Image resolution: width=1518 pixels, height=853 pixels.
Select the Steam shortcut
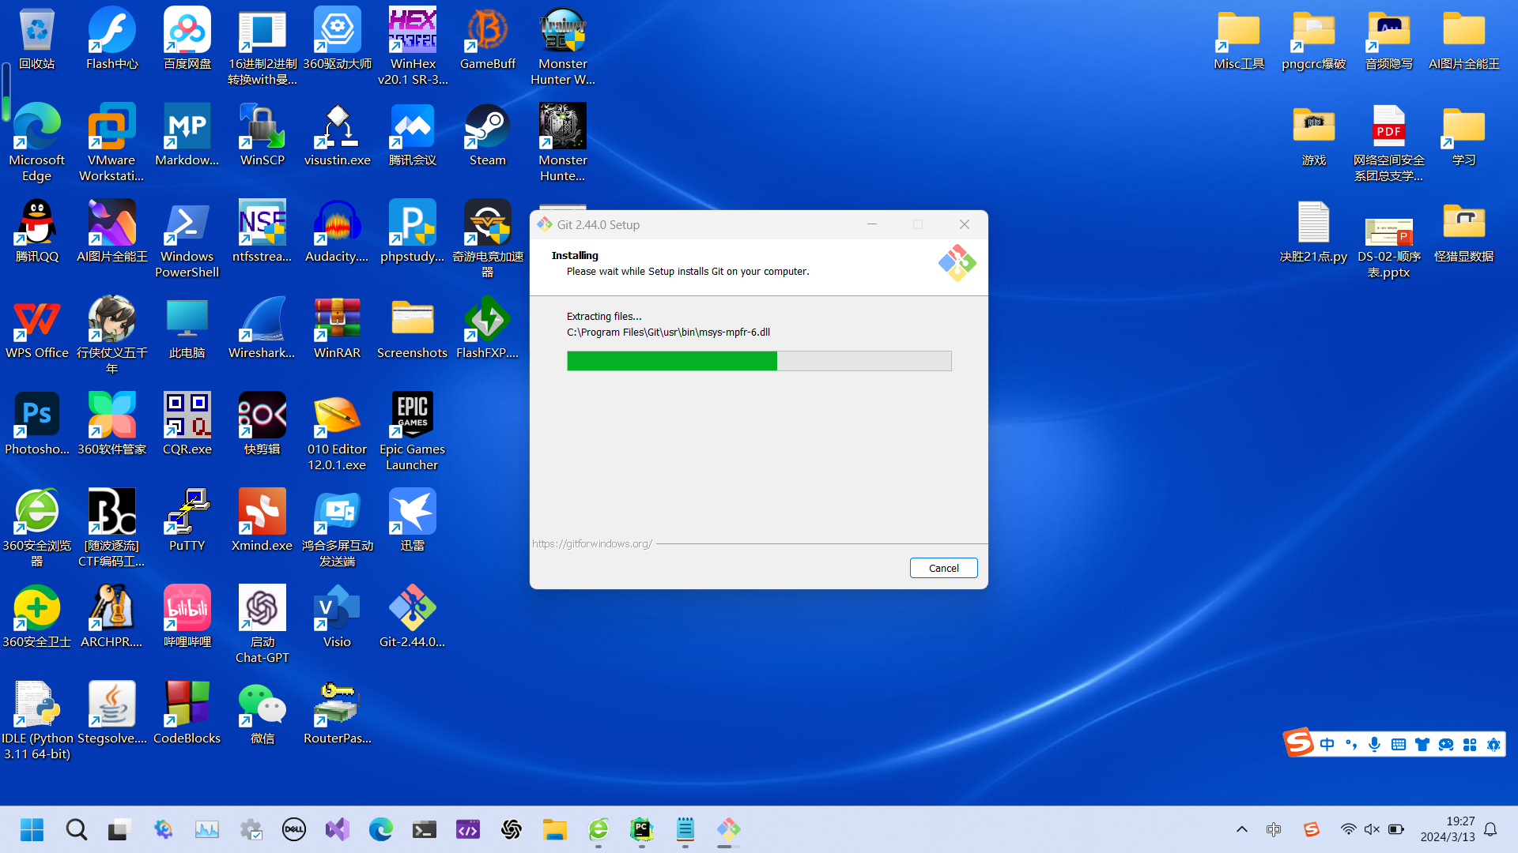click(488, 136)
